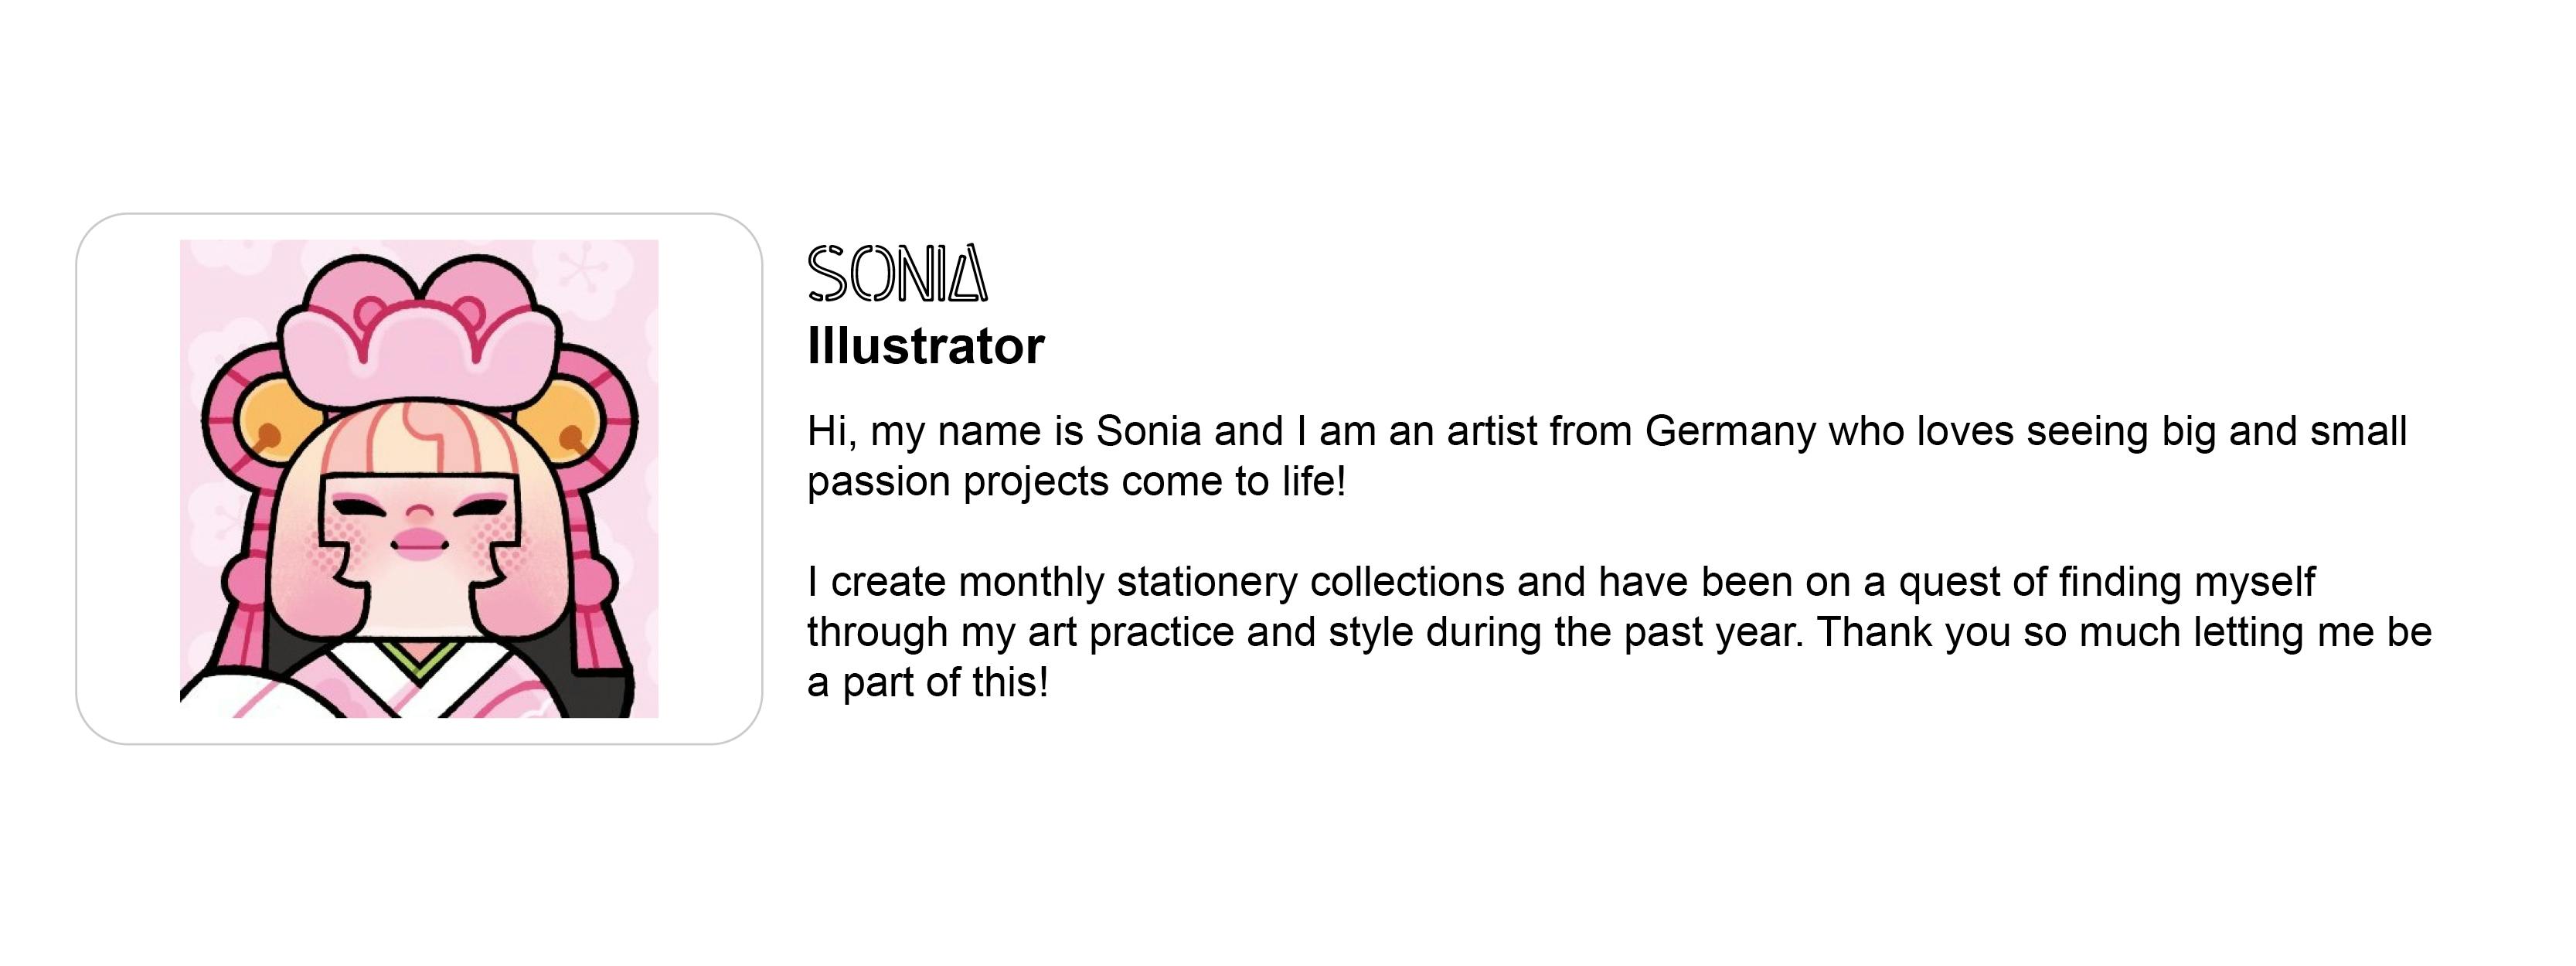Click the stylized SONIA name heading
Viewport: 2576px width, 966px height.
[897, 274]
